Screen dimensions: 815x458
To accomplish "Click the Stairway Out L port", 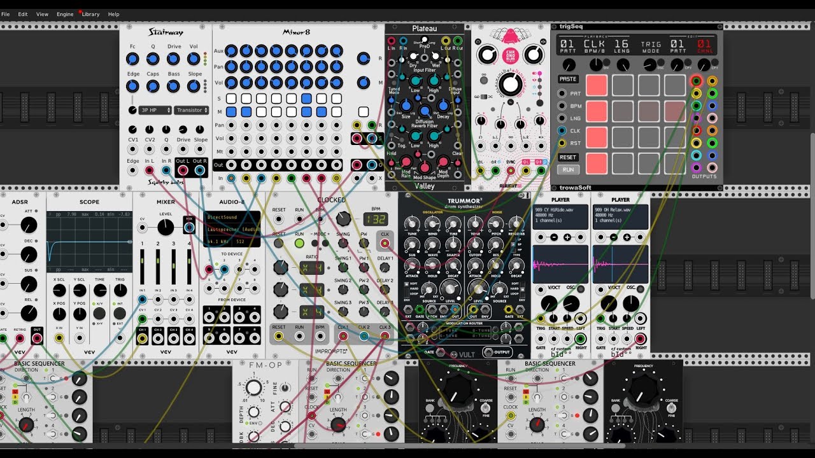I will coord(183,170).
